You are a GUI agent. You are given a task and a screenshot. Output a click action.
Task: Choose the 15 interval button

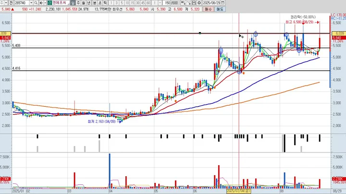pos(133,3)
